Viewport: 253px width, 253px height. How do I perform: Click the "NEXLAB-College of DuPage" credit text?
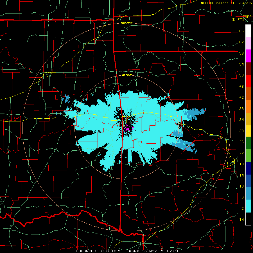pos(224,3)
